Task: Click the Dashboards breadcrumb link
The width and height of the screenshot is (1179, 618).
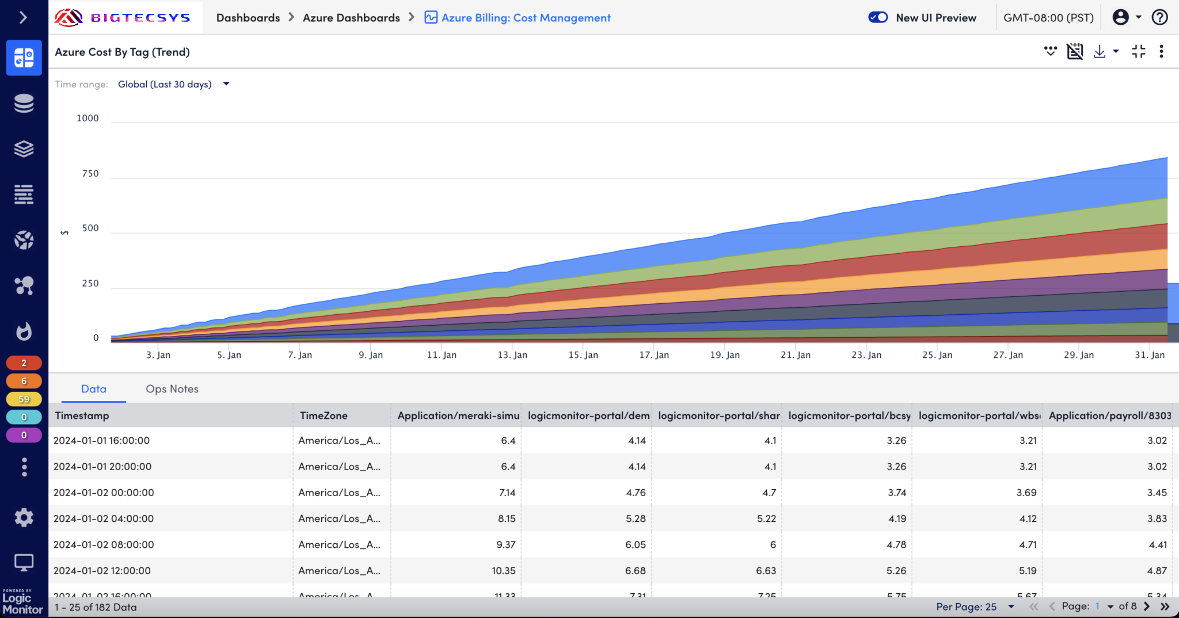Action: (x=248, y=18)
